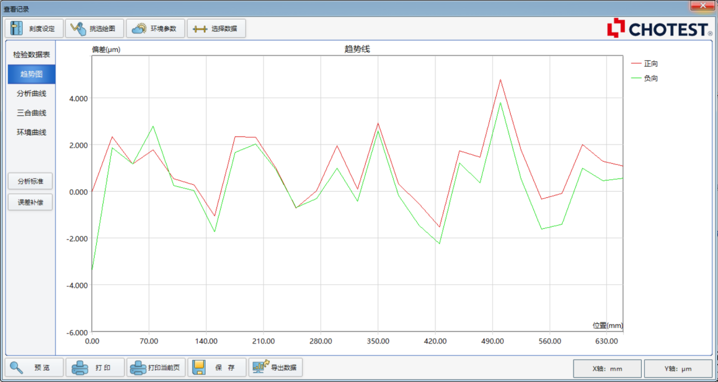This screenshot has width=718, height=382.
Task: Click the printer icon for 打印
Action: pos(78,367)
